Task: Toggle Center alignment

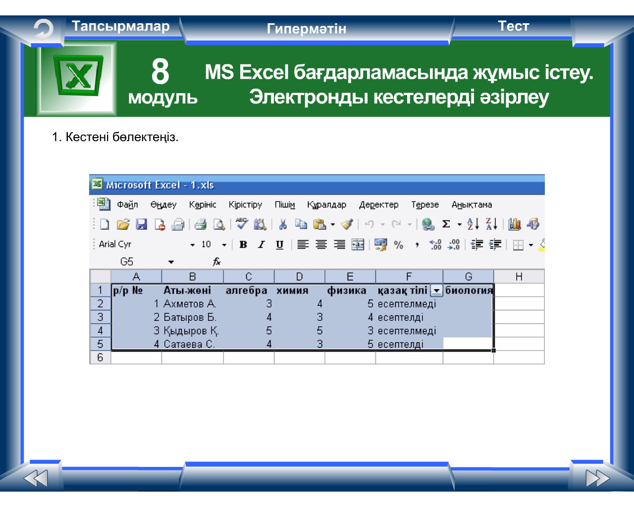Action: [321, 245]
